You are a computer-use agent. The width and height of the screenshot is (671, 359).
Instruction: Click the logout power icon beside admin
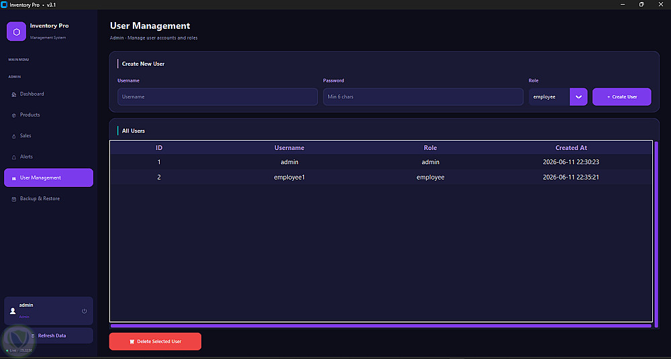[85, 311]
